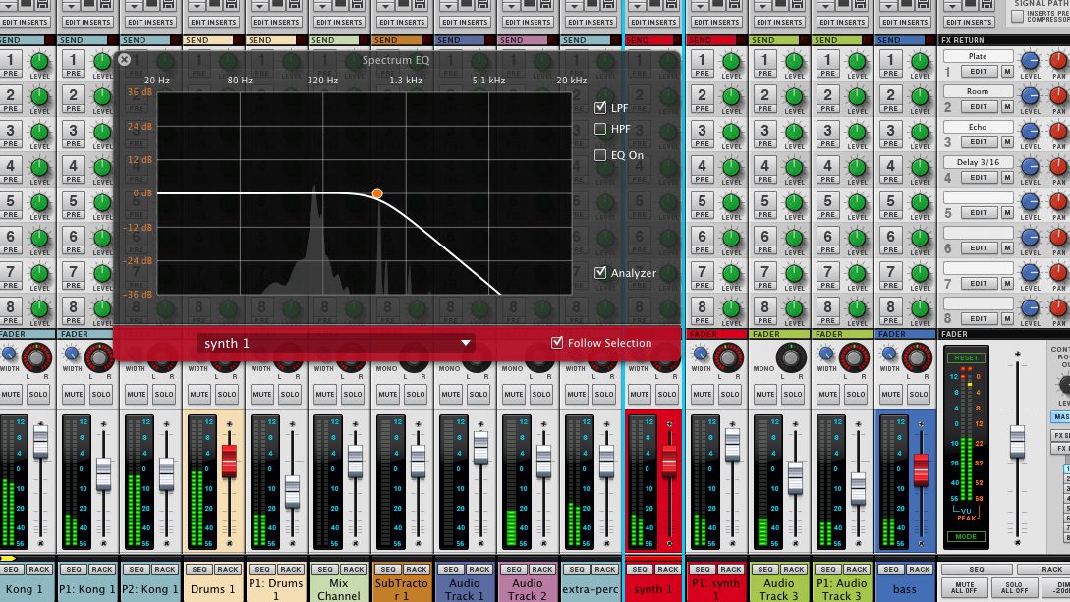1070x602 pixels.
Task: Open Edit Inserts on the bass channel
Action: (905, 22)
